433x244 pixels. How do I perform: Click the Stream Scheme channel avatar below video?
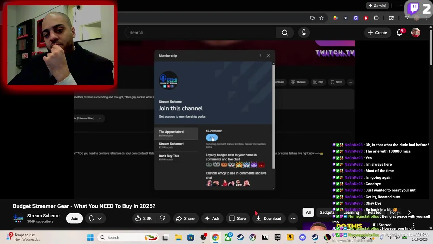[x=18, y=218]
